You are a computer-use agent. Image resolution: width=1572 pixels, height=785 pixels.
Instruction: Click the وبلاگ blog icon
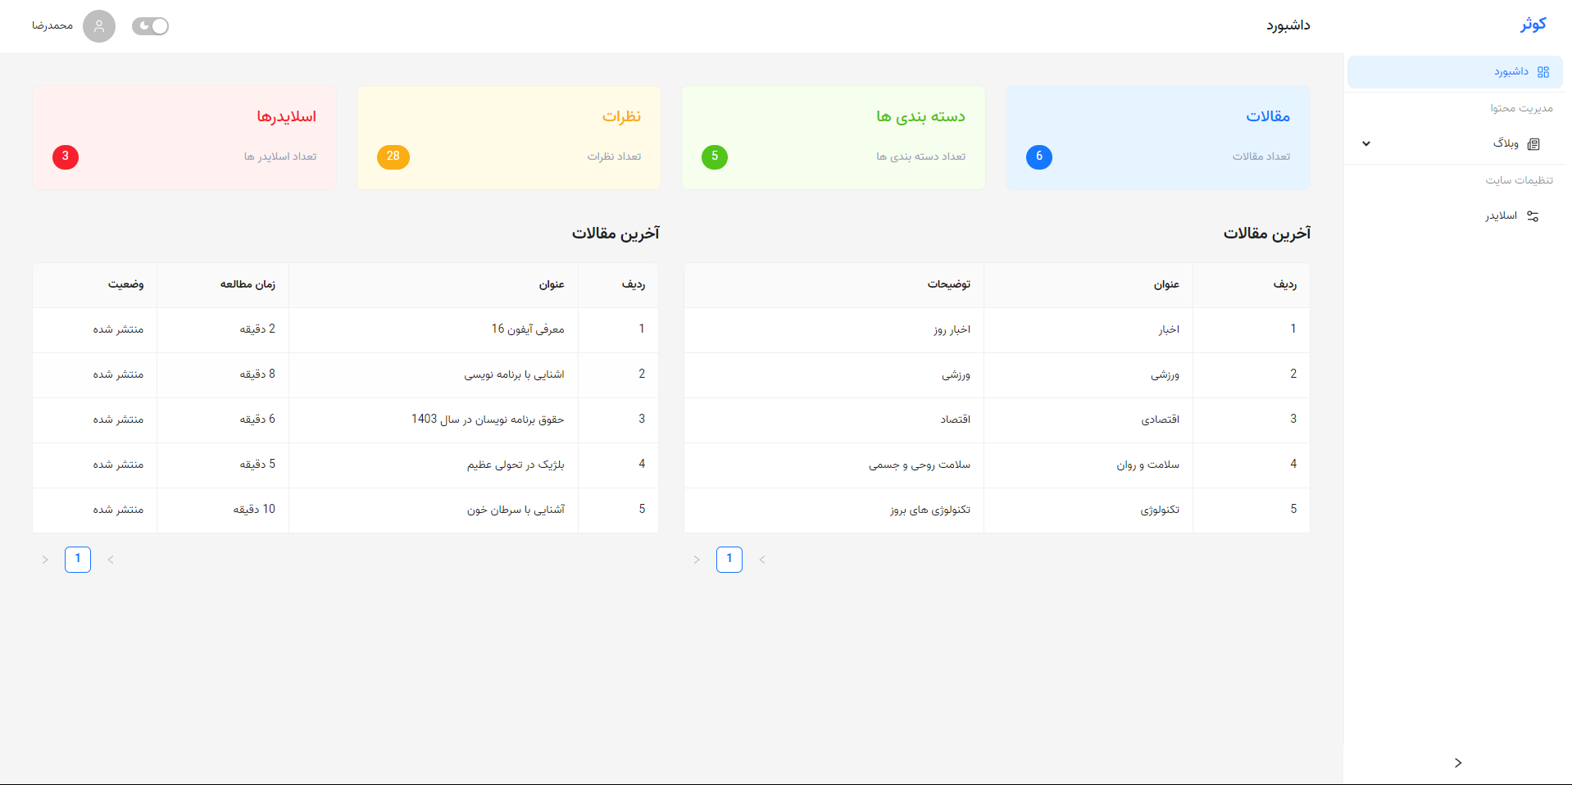point(1534,143)
